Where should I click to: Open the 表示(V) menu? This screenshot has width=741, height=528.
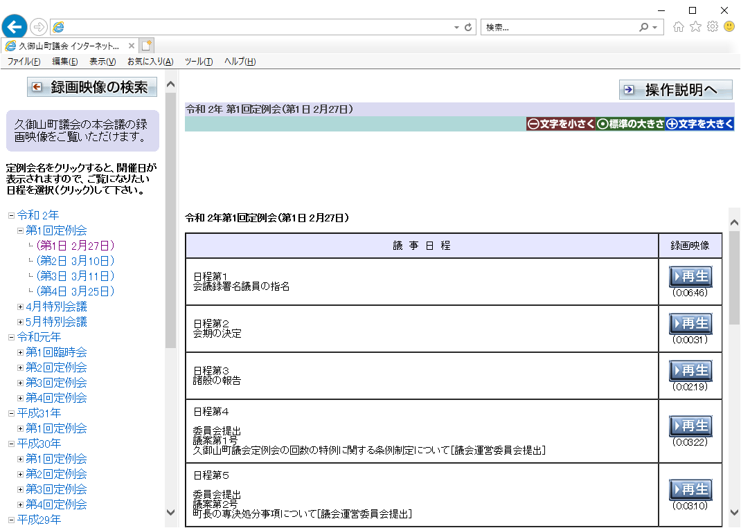pyautogui.click(x=102, y=62)
